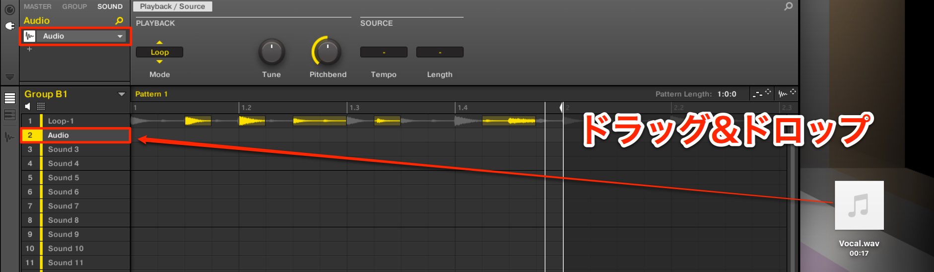Screen dimensions: 934x272
Task: Click timeline ruler position 1.2
Action: pos(246,107)
